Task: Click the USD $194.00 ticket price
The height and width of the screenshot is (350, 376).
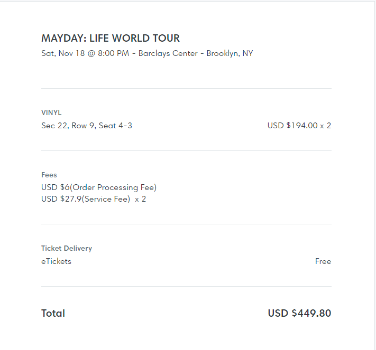Action: pyautogui.click(x=292, y=126)
